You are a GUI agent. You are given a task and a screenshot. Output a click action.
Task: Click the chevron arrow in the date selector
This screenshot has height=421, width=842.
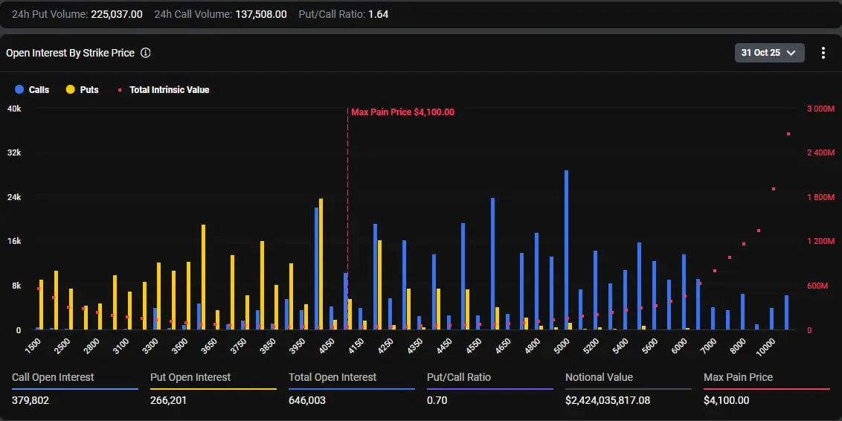point(791,53)
